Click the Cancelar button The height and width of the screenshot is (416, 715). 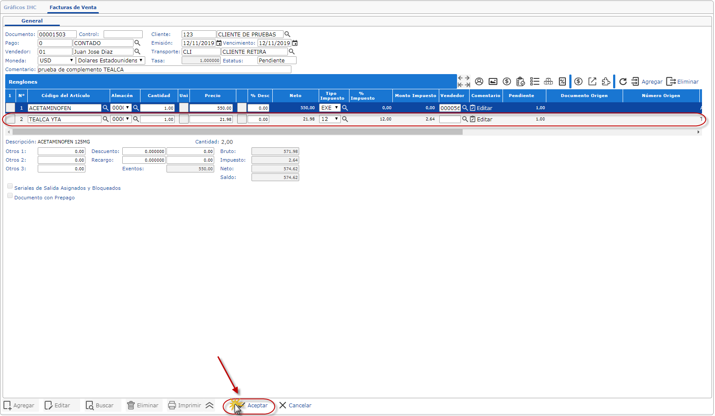point(296,406)
